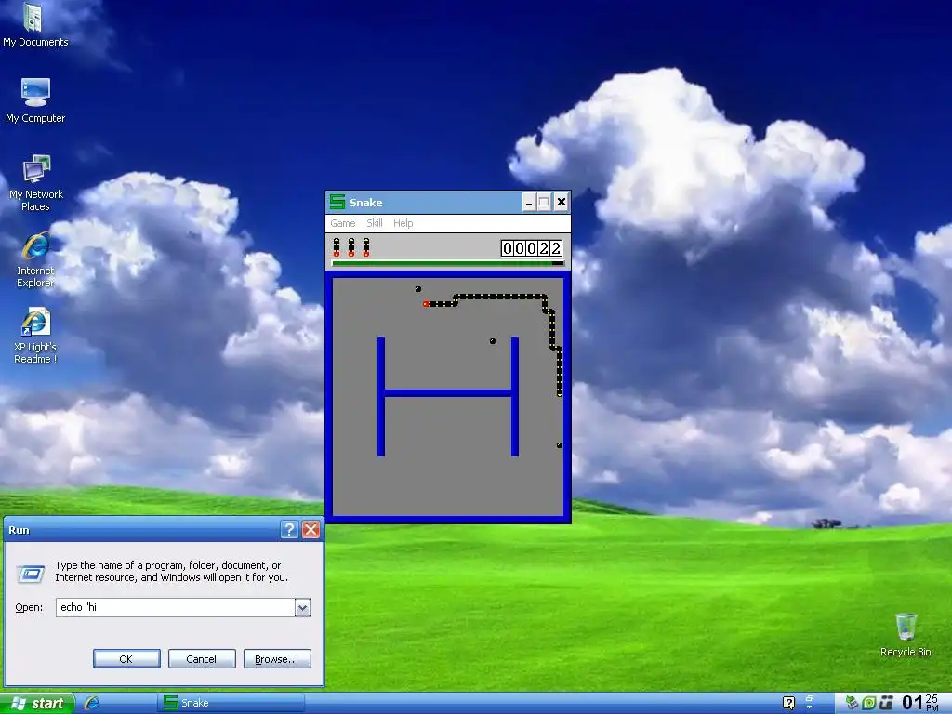Click the taskbar clock showing 01:25 PM

[920, 703]
